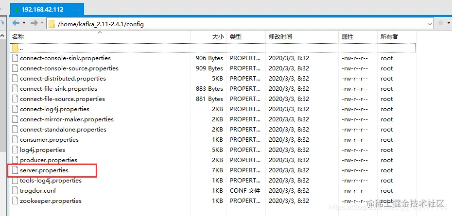Click the CONF 文件 type cell
This screenshot has width=452, height=216.
pyautogui.click(x=245, y=191)
